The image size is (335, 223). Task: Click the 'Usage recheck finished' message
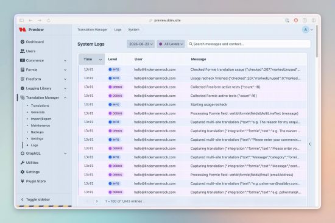pos(245,78)
